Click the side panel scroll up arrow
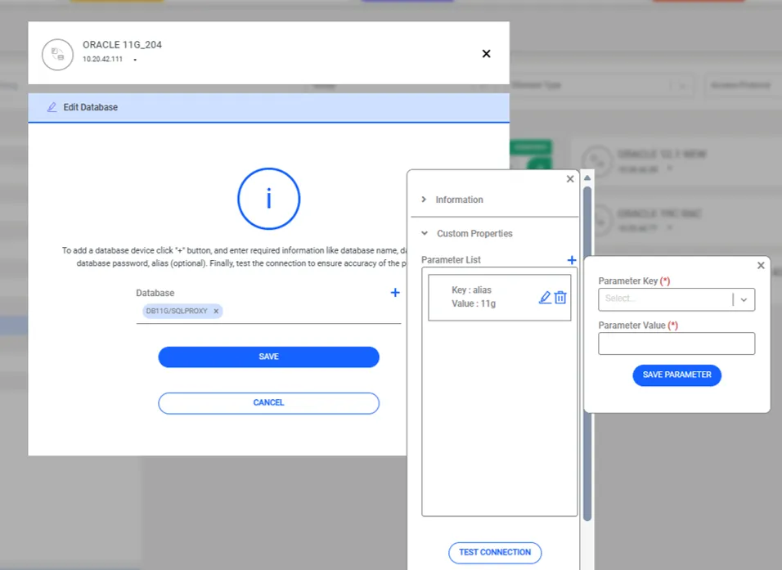This screenshot has width=782, height=570. [587, 177]
